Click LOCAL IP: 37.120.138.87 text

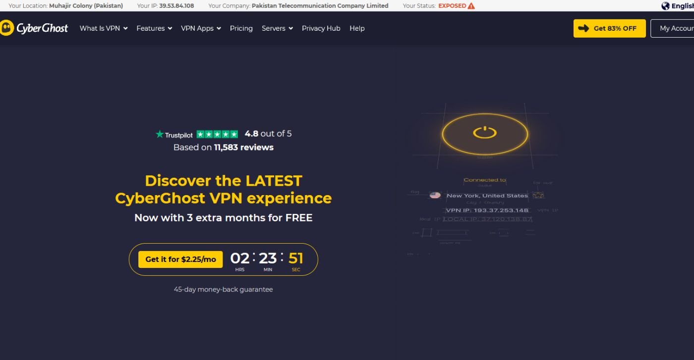(x=487, y=218)
